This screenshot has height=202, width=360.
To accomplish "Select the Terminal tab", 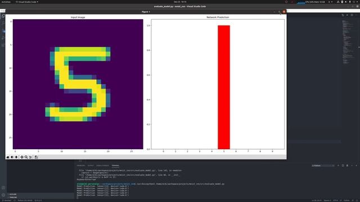I will (x=115, y=166).
